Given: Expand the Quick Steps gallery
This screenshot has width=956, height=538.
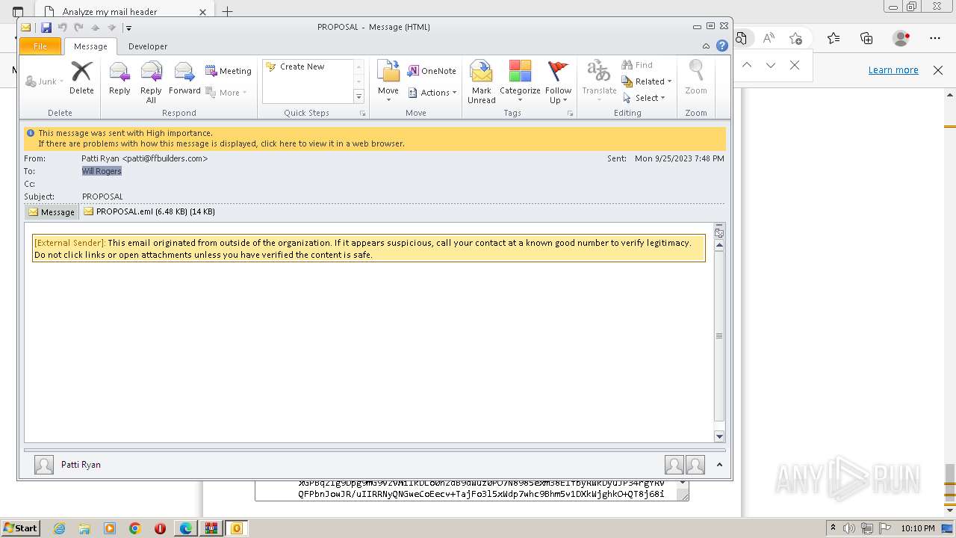Looking at the screenshot, I should click(x=358, y=97).
